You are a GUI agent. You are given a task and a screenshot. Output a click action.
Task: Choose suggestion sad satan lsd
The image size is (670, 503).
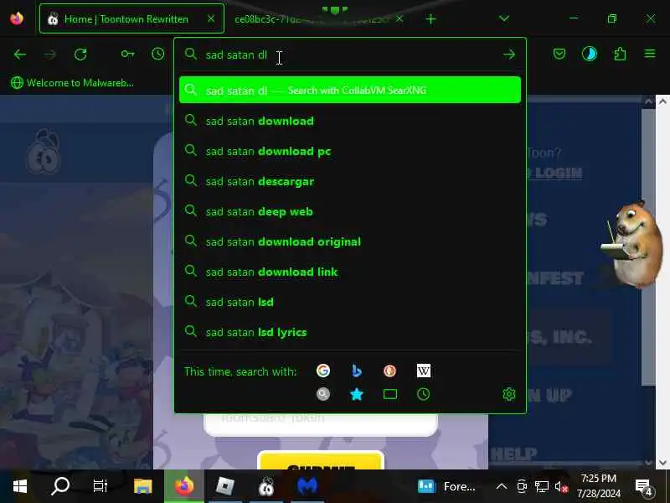(350, 302)
